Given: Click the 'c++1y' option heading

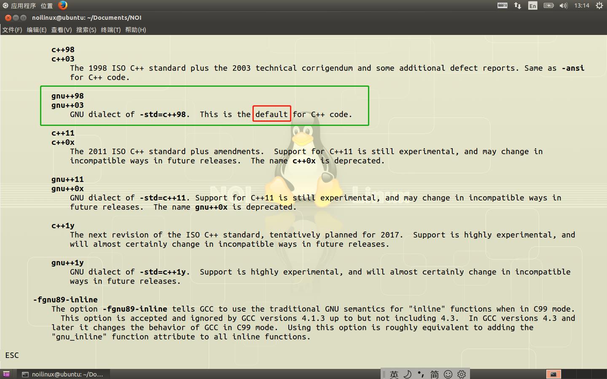Looking at the screenshot, I should (63, 226).
